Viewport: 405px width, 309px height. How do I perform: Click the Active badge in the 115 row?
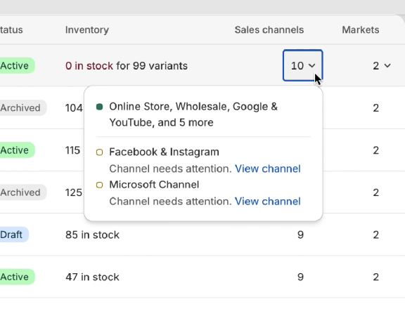17,150
